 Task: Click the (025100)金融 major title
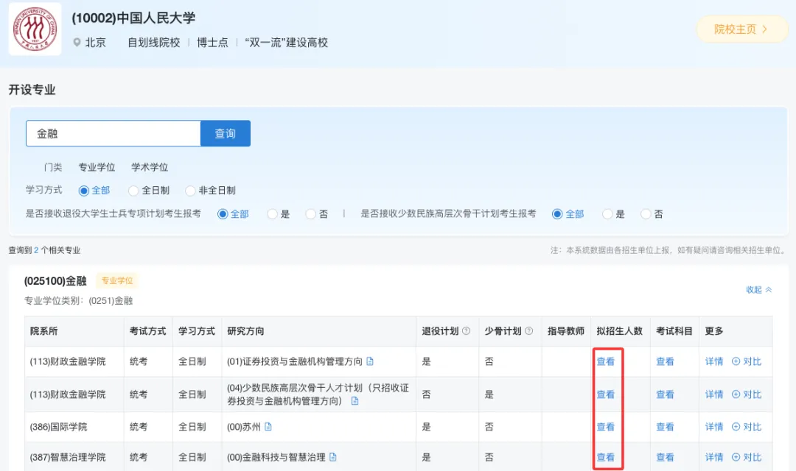tap(55, 281)
